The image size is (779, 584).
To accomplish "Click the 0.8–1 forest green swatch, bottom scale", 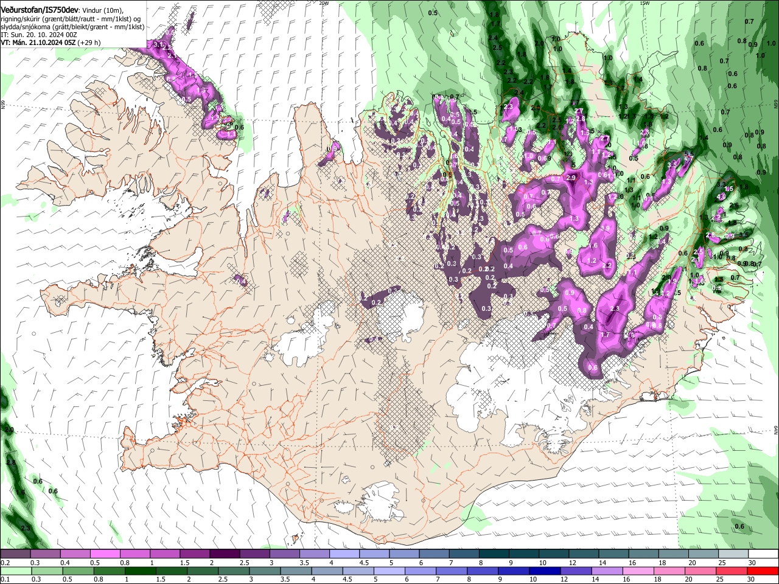I will point(109,571).
